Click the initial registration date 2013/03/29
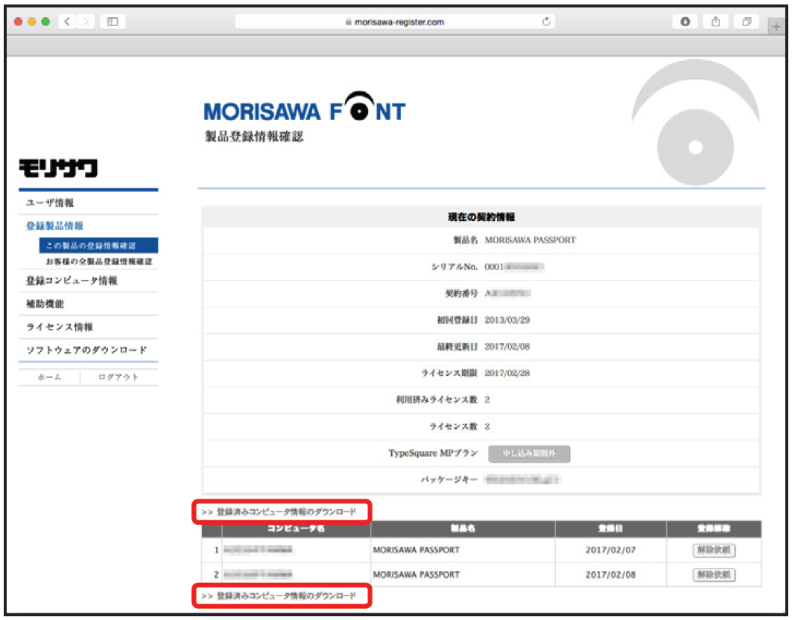 [507, 320]
